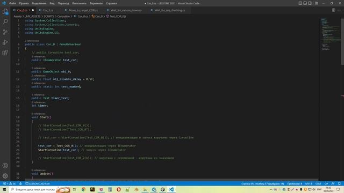Switch to Move_to_target_COR.cs tab
Screen dimensions: 344x193
pyautogui.click(x=83, y=10)
